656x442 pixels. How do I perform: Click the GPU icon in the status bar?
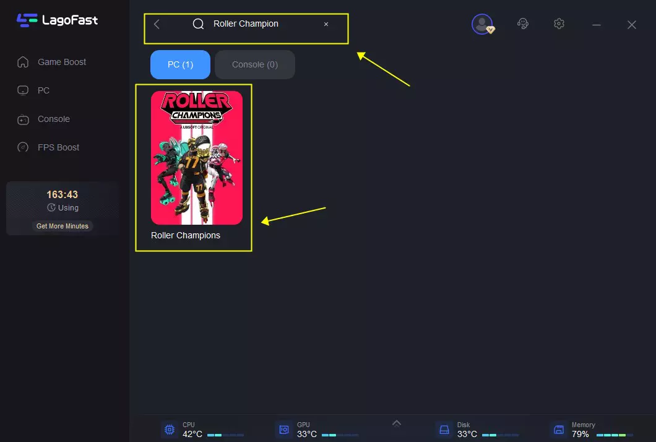pos(283,430)
